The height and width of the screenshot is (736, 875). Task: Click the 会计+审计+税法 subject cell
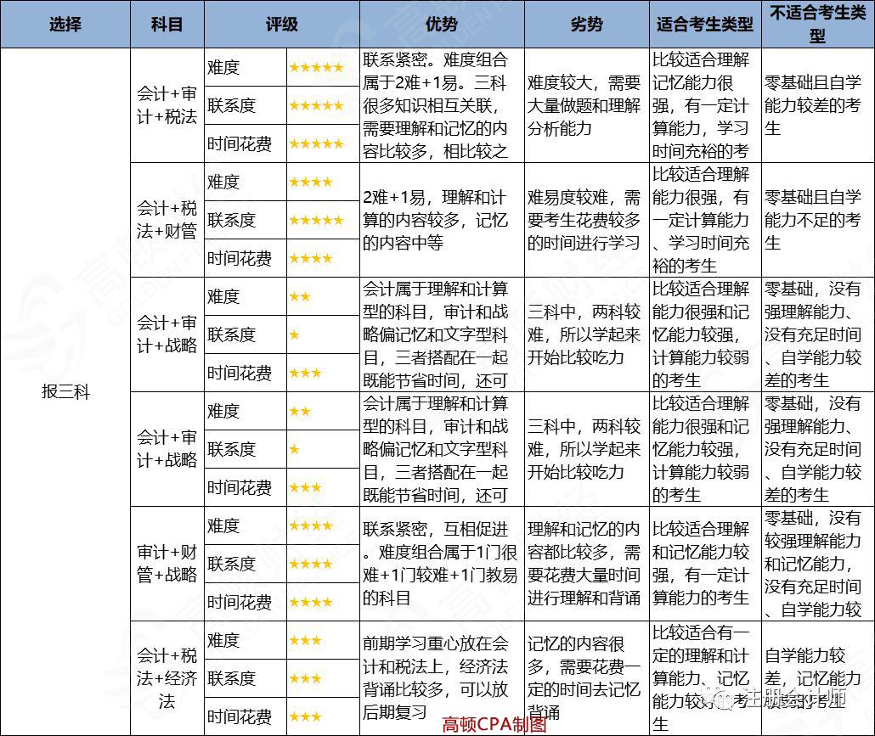click(x=167, y=106)
